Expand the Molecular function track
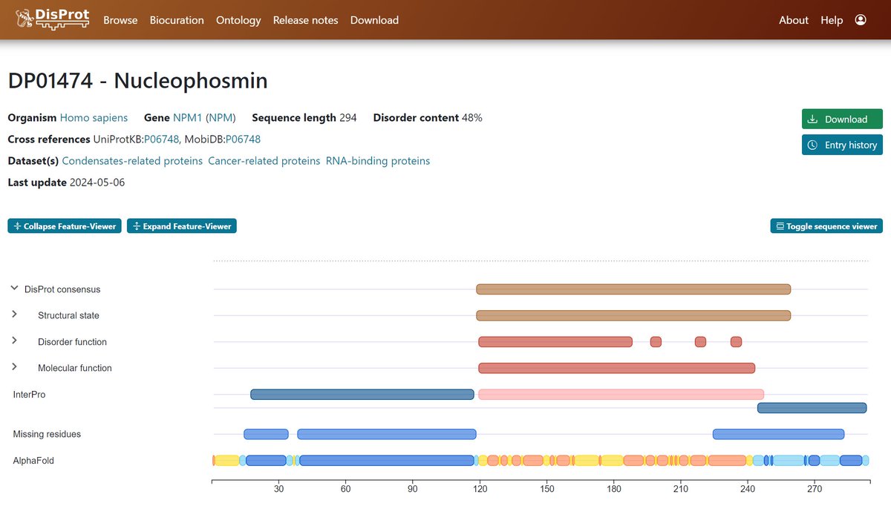The height and width of the screenshot is (506, 891). click(13, 367)
